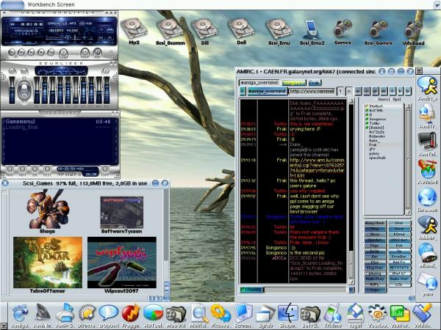Open AmiTel monitor icon in right sidebar

tap(427, 144)
